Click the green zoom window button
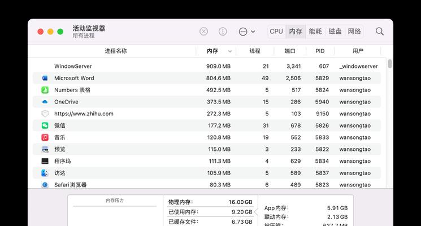Viewport: 421px width, 226px height. (x=60, y=32)
